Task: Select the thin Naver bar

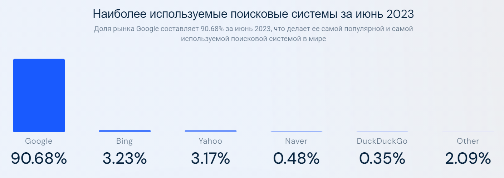Action: pyautogui.click(x=297, y=132)
